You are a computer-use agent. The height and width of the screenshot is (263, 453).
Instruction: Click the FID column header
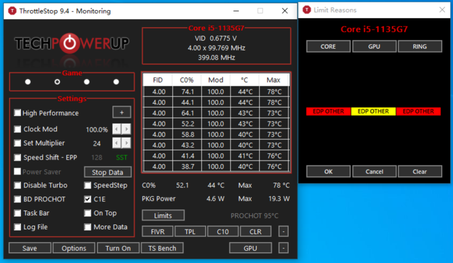click(158, 80)
